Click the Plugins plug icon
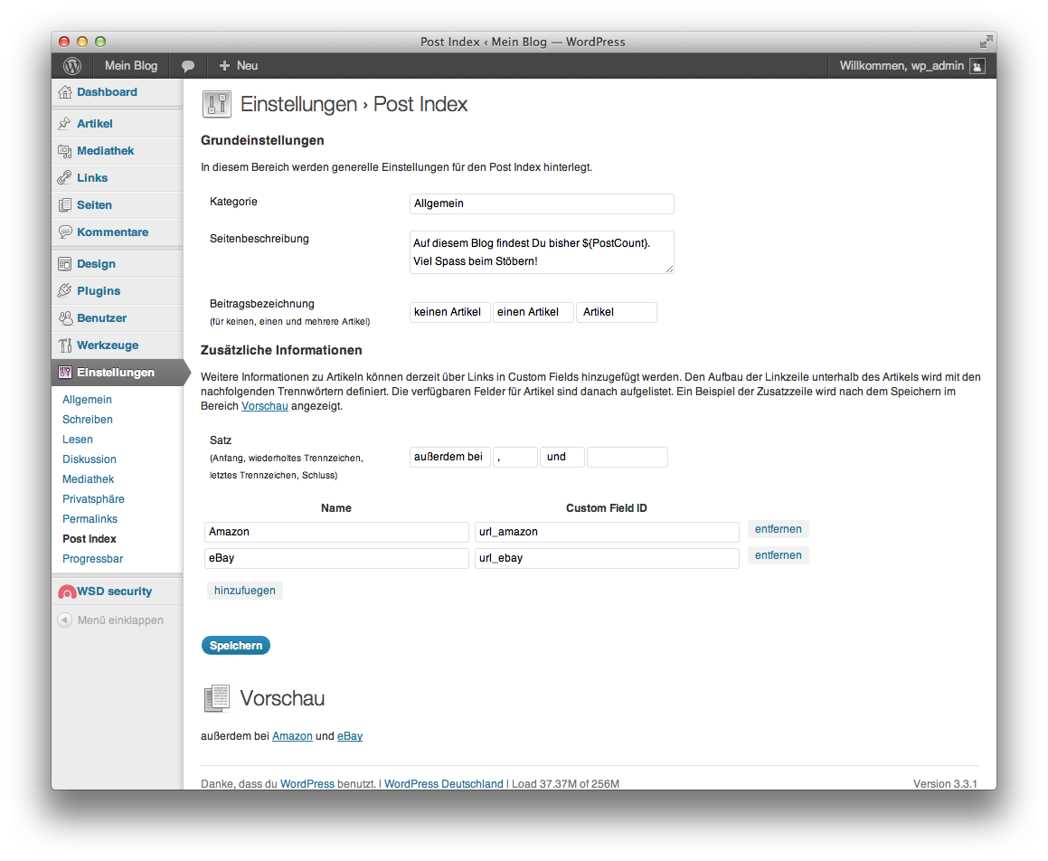Screen dimensions: 1048x861 (x=65, y=291)
